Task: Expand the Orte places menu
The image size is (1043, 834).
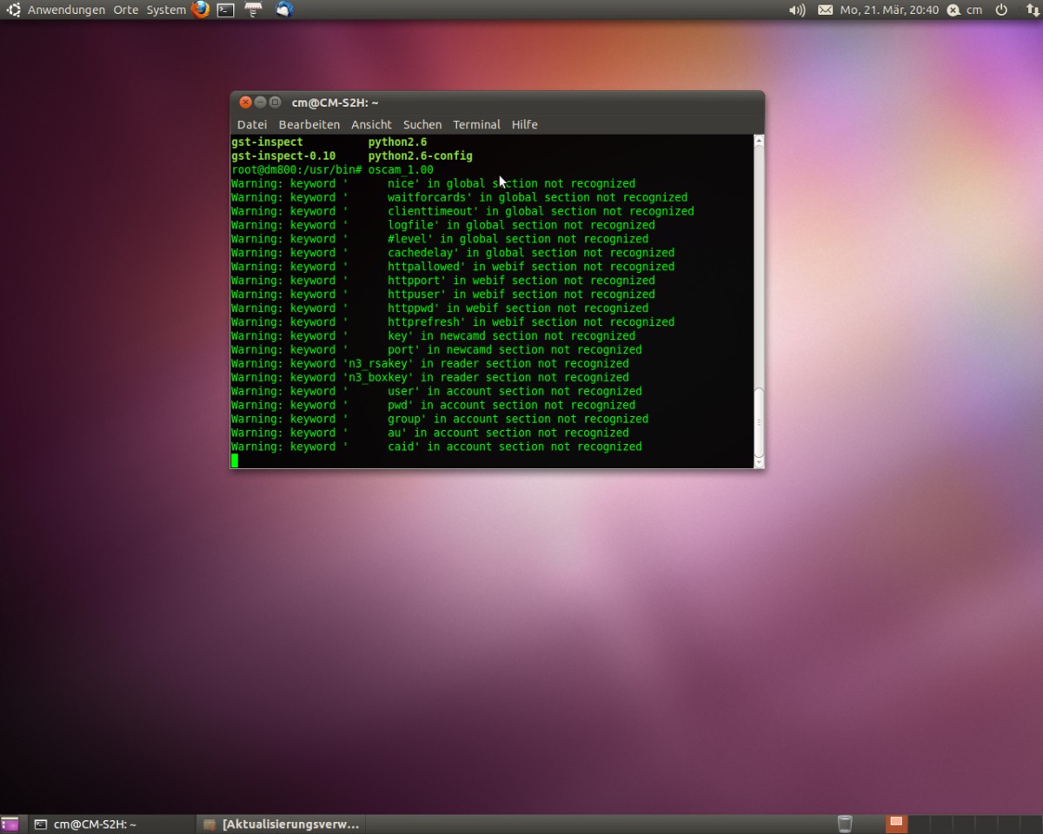Action: (126, 10)
